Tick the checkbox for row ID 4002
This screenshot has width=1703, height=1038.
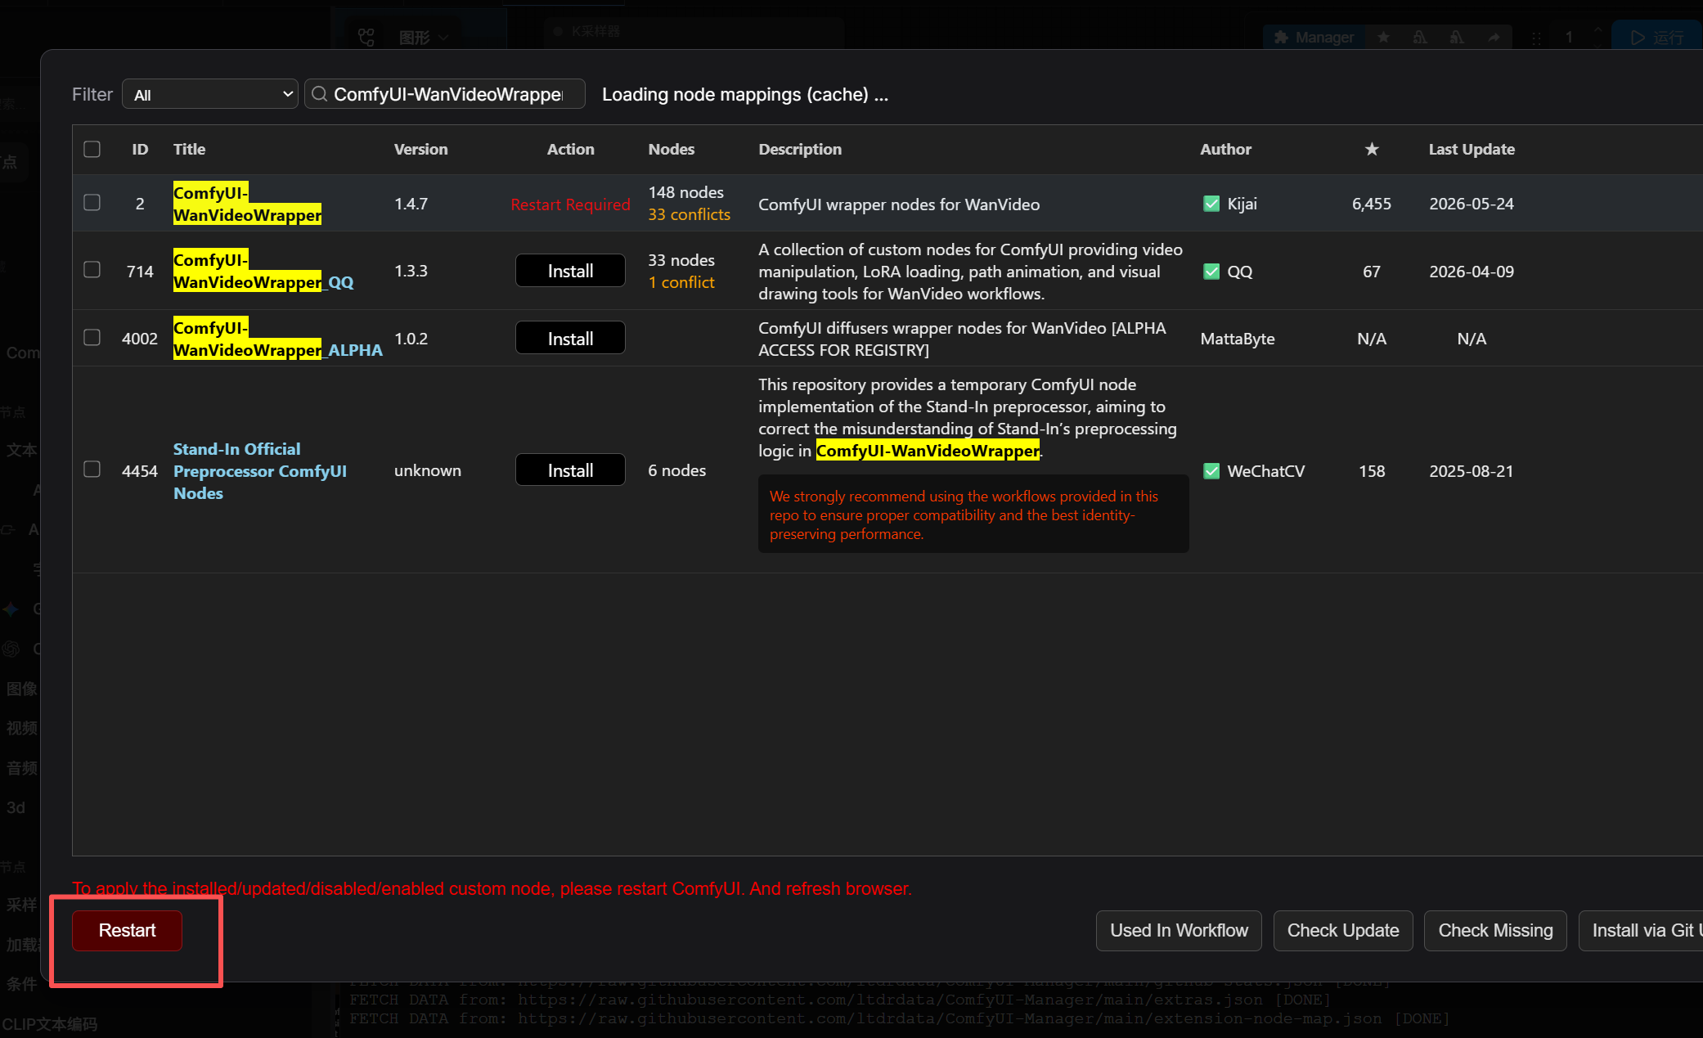pos(92,338)
